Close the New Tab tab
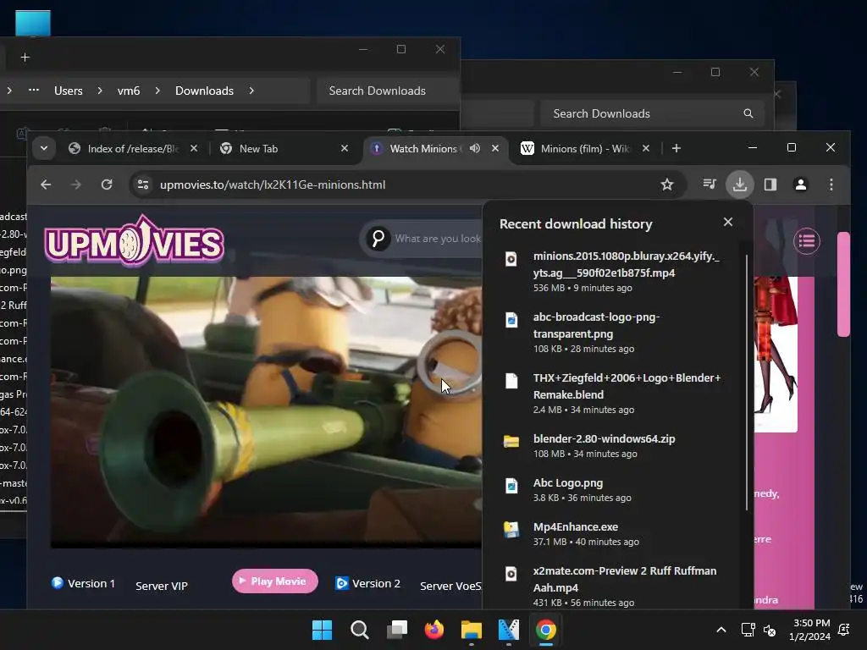This screenshot has width=867, height=650. tap(345, 148)
